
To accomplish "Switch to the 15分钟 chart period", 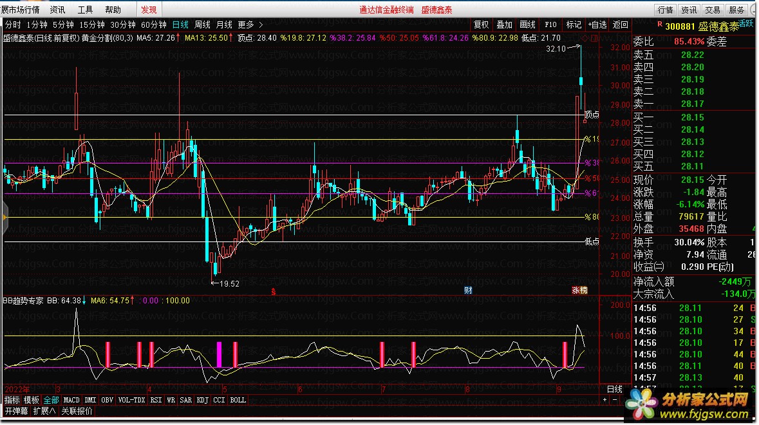I will pos(92,24).
